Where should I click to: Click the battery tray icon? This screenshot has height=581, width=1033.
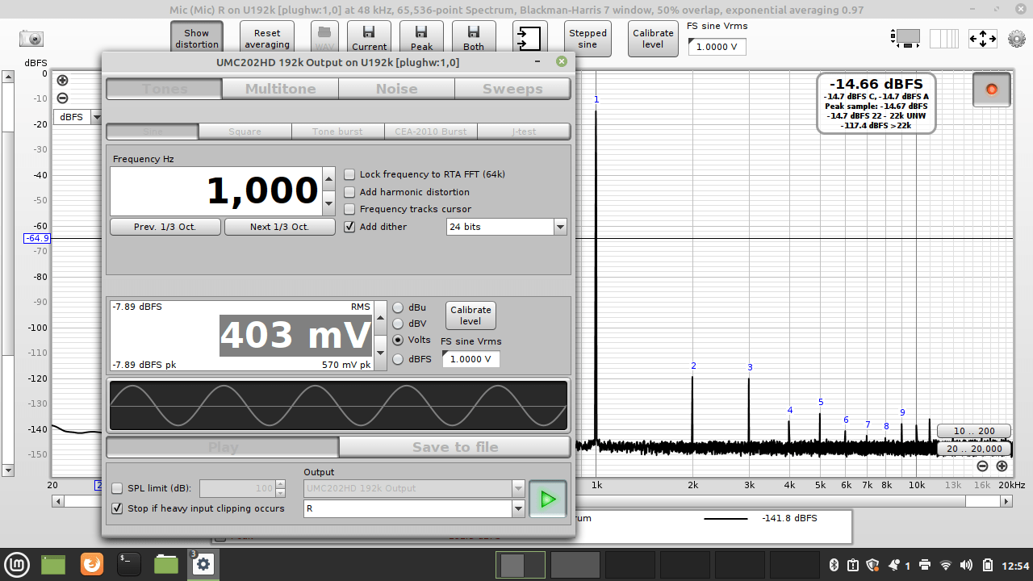pyautogui.click(x=989, y=565)
